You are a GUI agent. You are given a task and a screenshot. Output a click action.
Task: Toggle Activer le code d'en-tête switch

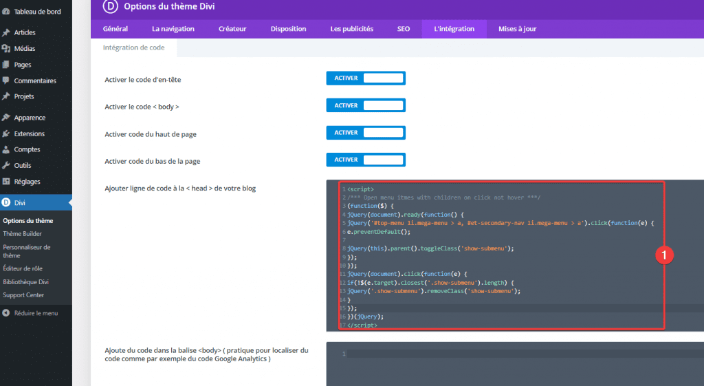point(366,78)
